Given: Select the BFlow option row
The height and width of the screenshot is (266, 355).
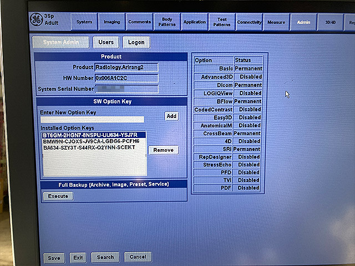Looking at the screenshot, I should tap(228, 101).
